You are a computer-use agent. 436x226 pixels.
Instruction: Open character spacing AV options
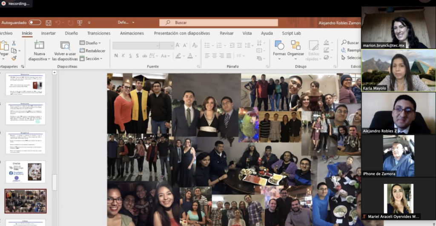tap(153, 56)
